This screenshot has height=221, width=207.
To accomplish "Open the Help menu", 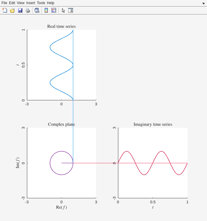I will pos(51,3).
